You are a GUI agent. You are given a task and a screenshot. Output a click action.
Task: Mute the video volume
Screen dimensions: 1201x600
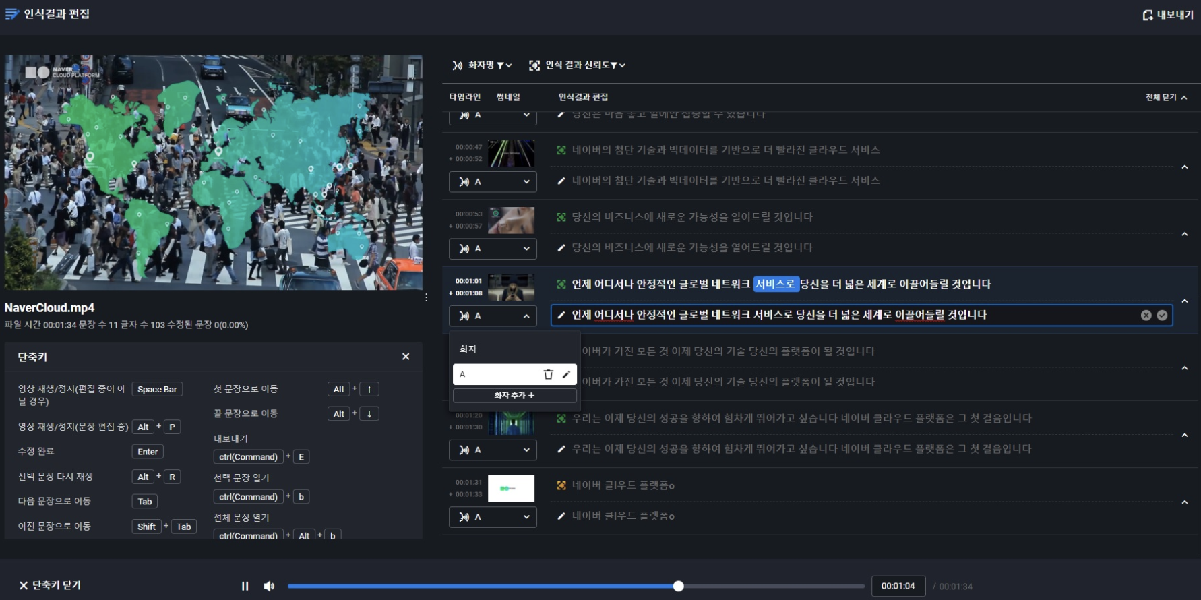pyautogui.click(x=269, y=586)
